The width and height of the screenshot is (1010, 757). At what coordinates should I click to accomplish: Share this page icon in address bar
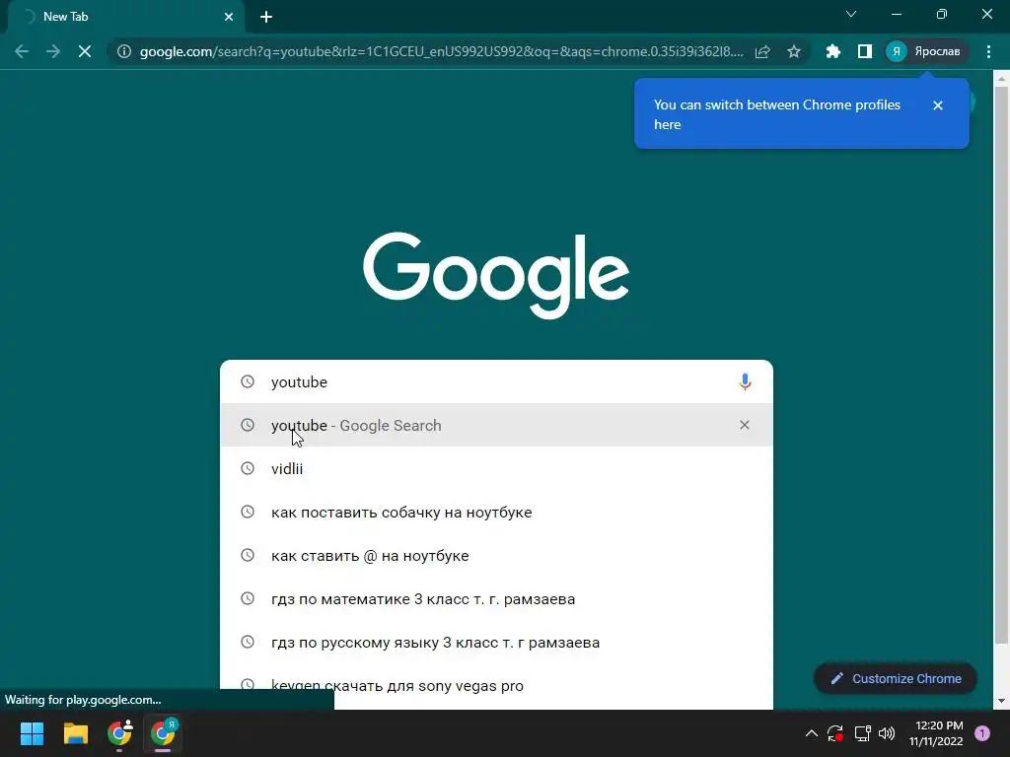(x=762, y=51)
